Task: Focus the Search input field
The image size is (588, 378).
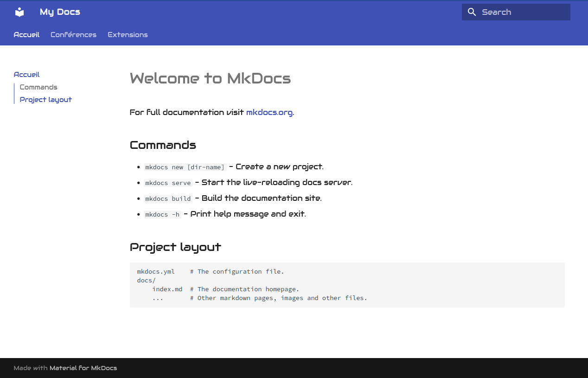Action: pyautogui.click(x=524, y=12)
